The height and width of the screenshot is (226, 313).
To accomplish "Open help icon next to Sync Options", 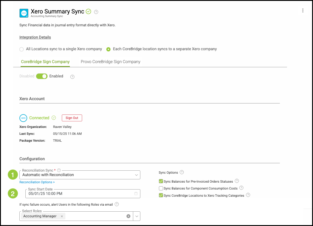I will [x=182, y=172].
